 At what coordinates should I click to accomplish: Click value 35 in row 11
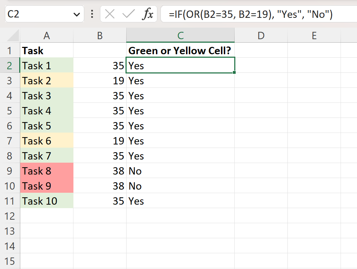coord(100,201)
